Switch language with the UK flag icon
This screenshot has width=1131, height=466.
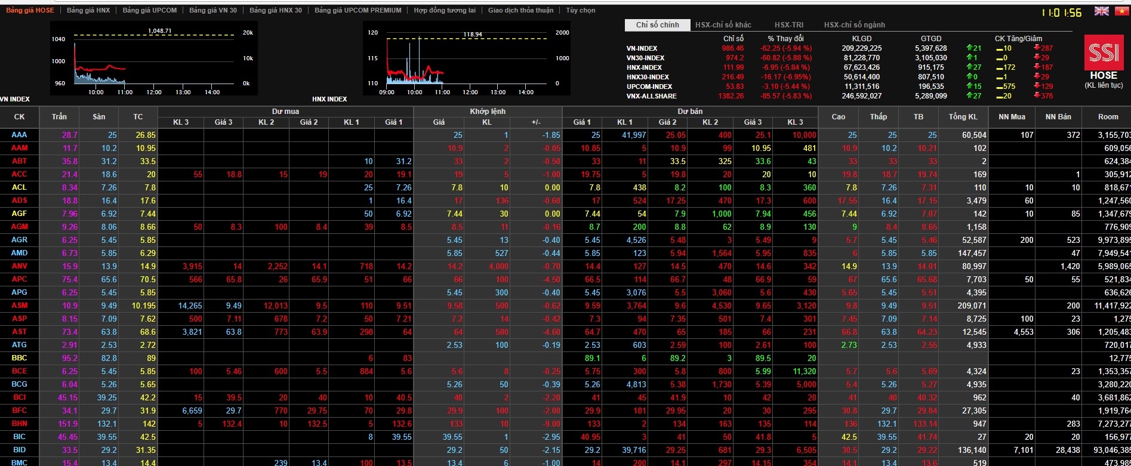1101,11
